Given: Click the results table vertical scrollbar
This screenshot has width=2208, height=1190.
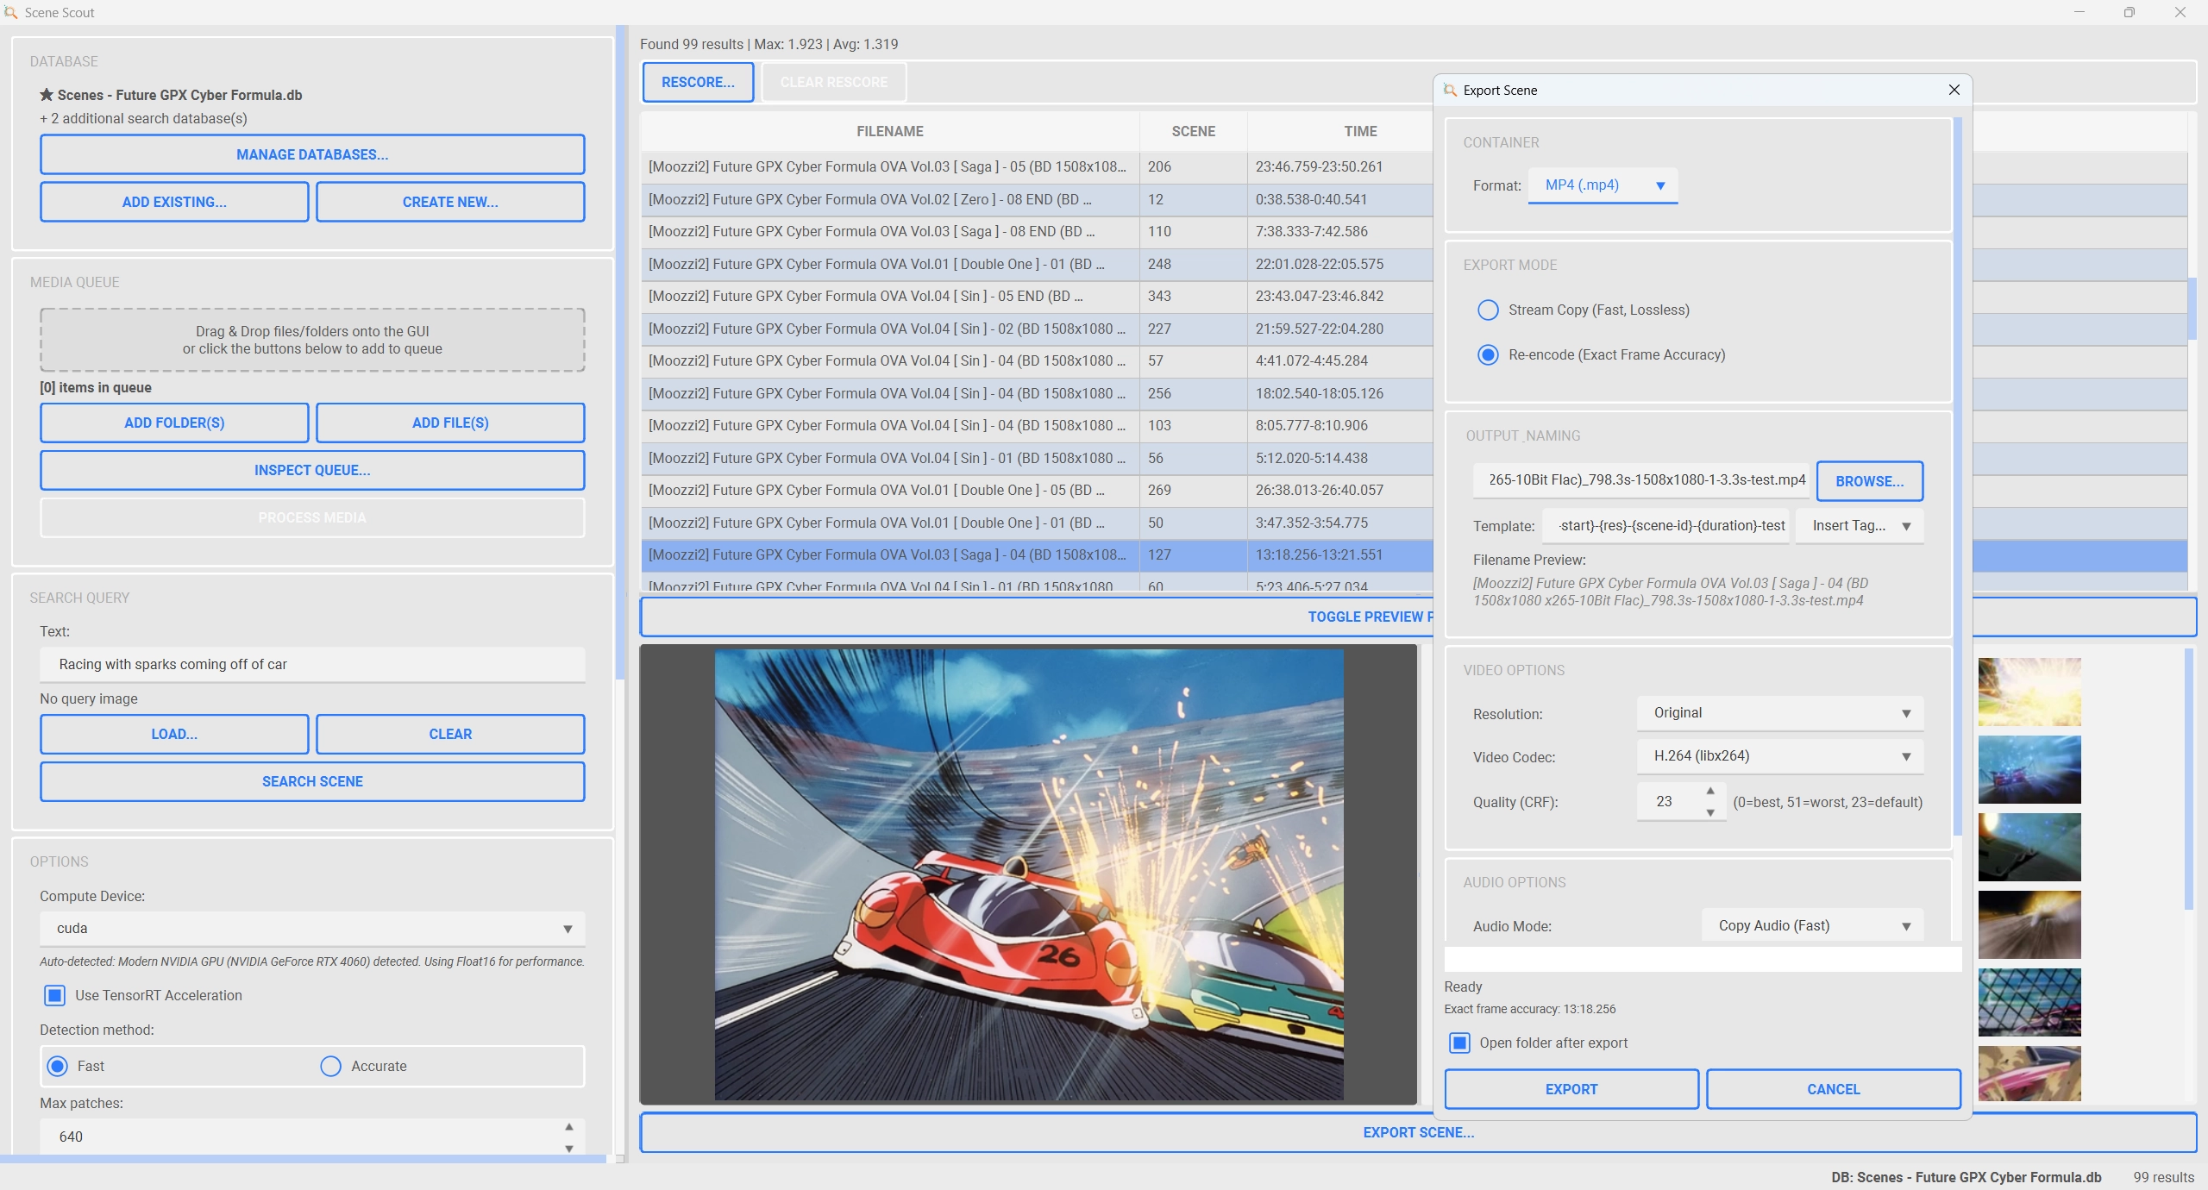Looking at the screenshot, I should coord(2192,308).
